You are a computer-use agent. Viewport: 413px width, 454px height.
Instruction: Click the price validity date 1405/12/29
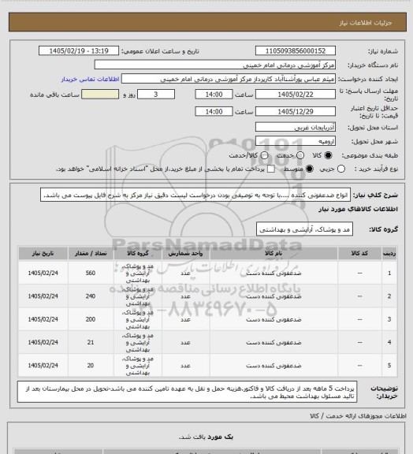pos(296,111)
